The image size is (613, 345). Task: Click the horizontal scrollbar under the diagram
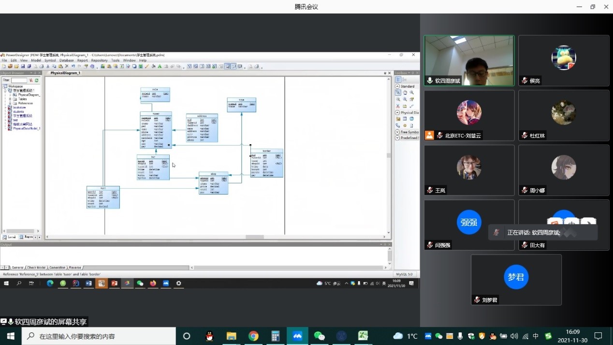tap(254, 237)
